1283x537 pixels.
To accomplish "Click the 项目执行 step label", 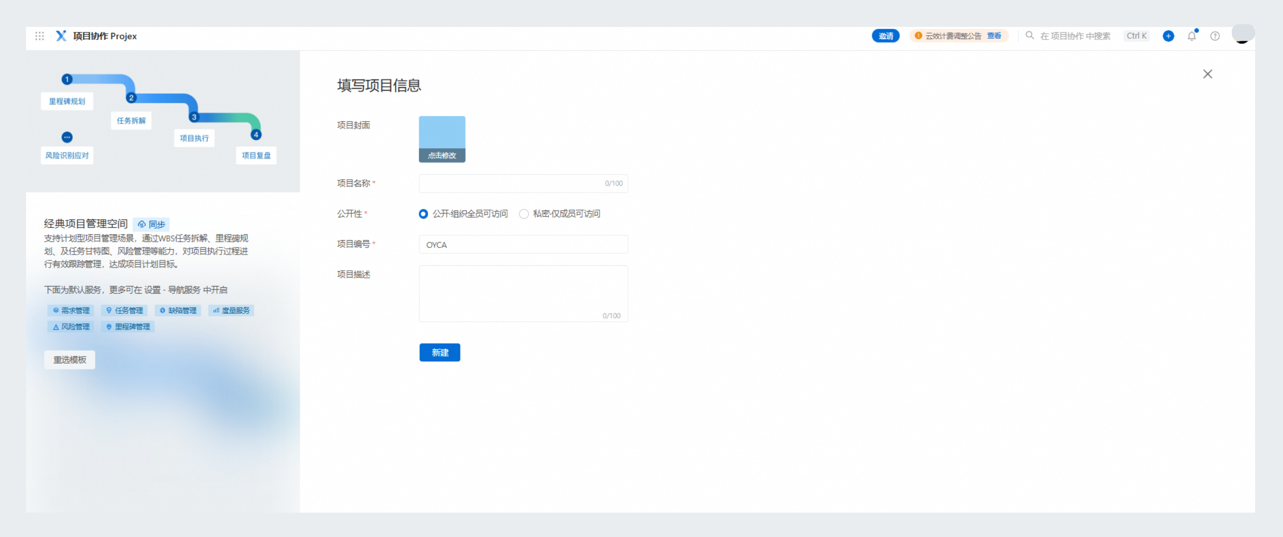I will (194, 138).
